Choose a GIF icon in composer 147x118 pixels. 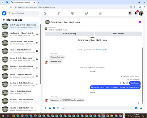coord(58,108)
